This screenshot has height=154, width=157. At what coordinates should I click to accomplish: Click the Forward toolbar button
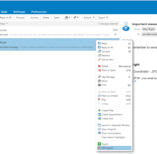(x=20, y=17)
